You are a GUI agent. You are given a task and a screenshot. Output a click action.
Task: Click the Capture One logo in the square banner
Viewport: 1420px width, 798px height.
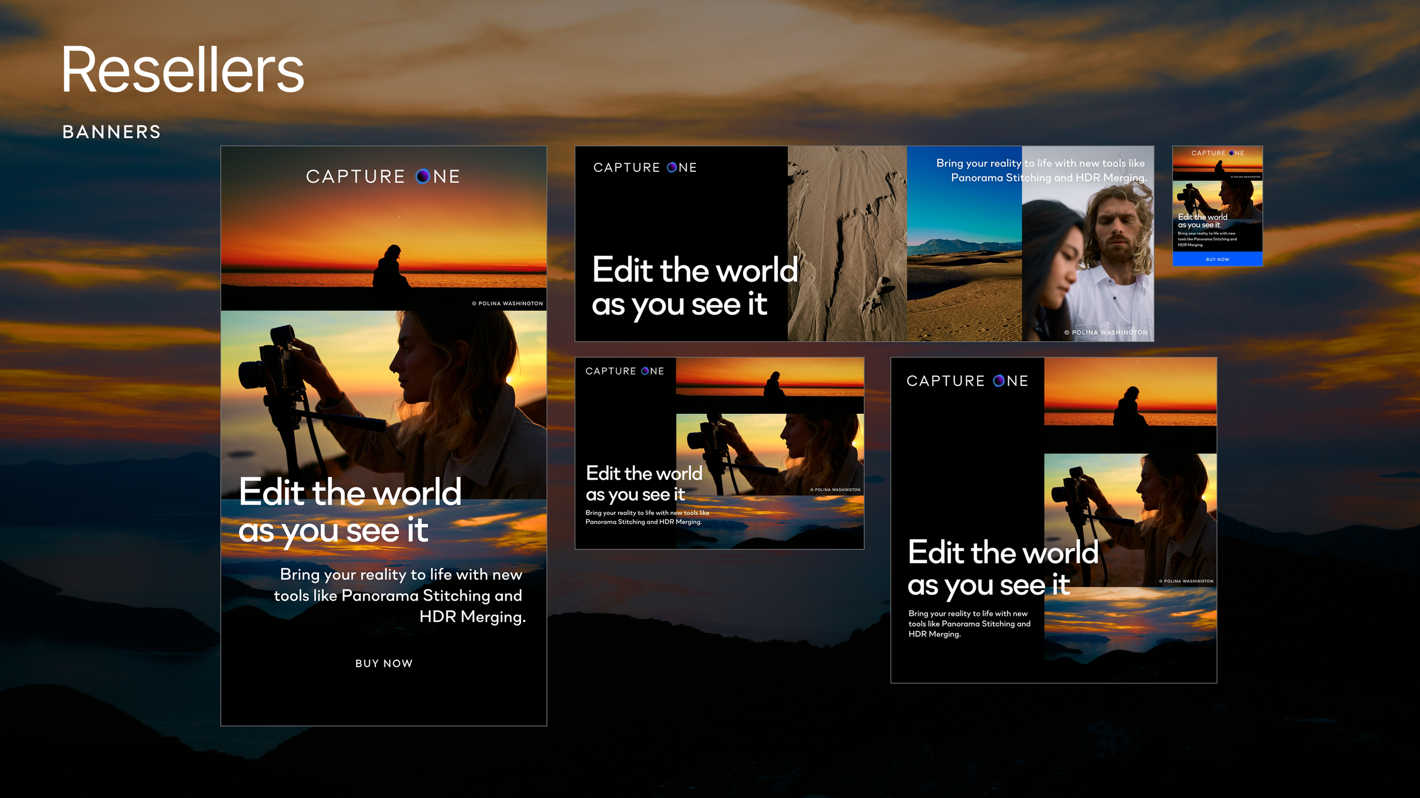tap(967, 381)
